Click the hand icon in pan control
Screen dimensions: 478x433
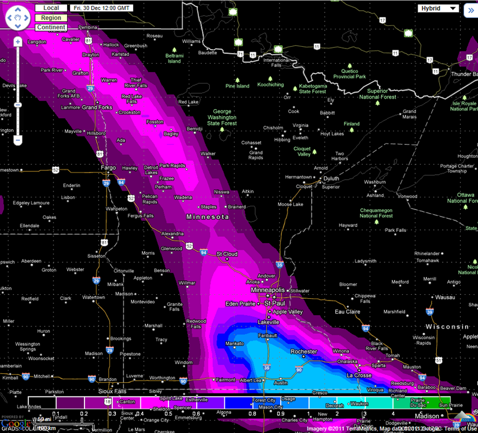[x=17, y=17]
